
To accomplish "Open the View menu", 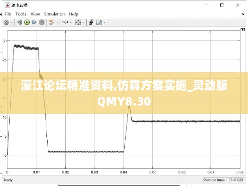I will click(x=35, y=14).
